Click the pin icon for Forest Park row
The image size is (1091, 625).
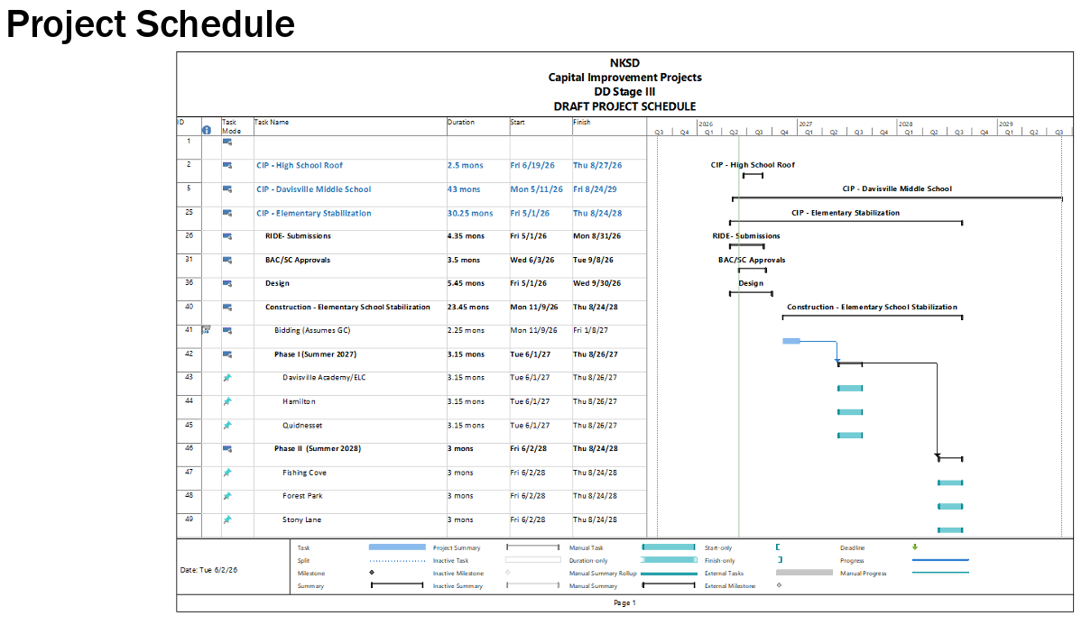click(227, 496)
